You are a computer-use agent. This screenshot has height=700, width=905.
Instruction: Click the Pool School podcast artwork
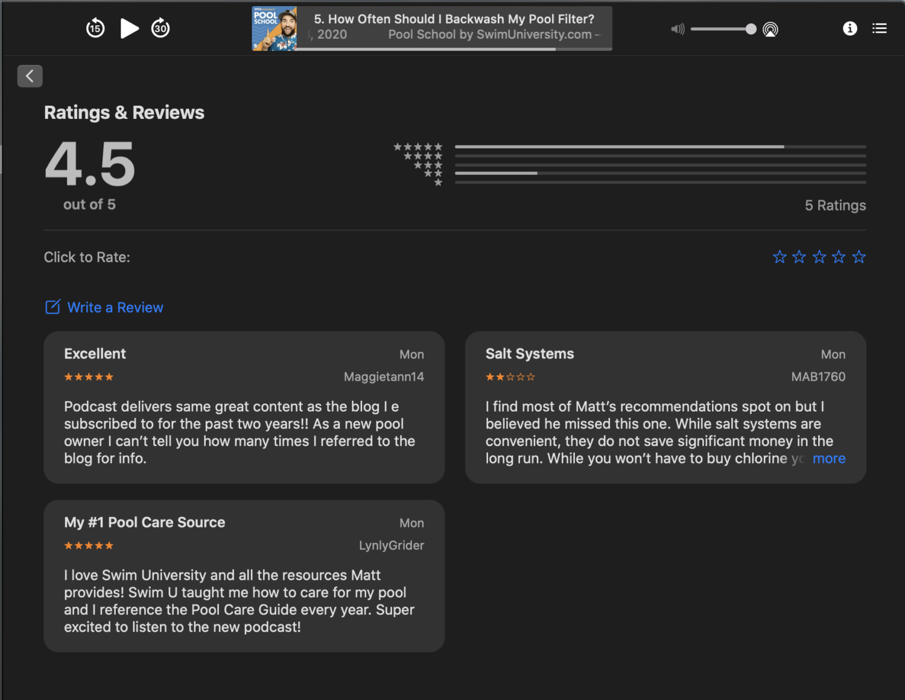coord(275,28)
